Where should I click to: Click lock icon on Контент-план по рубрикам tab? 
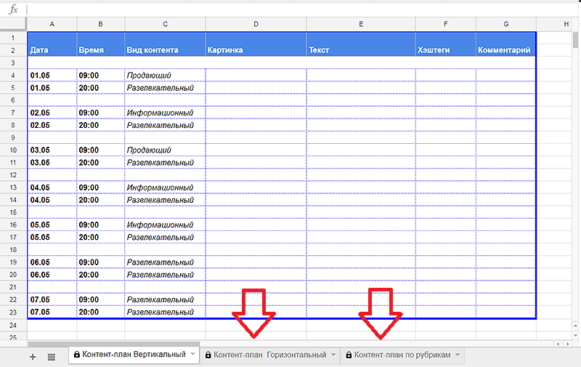(x=349, y=355)
